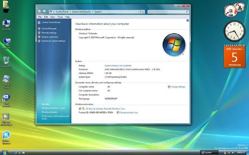Click the Change product key link
The height and width of the screenshot is (155, 249).
[x=129, y=112]
